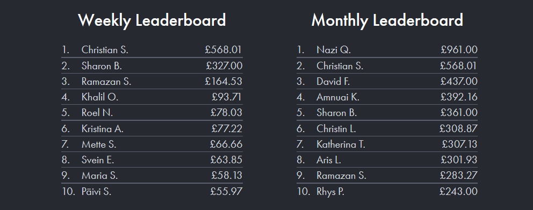Select Khalil O. row
This screenshot has width=533, height=210.
tap(152, 97)
